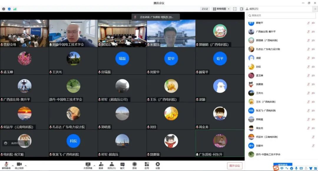Viewport: 318px width, 171px height.
Task: Open the meeting info icon in top-left
Action: 4,9
